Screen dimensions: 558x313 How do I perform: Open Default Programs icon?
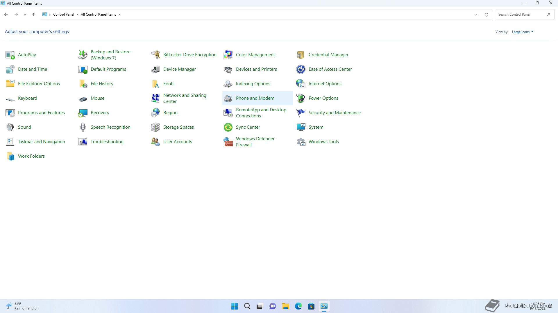[x=83, y=69]
